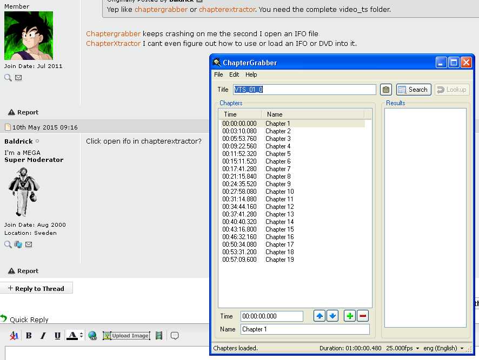Click magnifier icon under first member's join date

pos(8,78)
